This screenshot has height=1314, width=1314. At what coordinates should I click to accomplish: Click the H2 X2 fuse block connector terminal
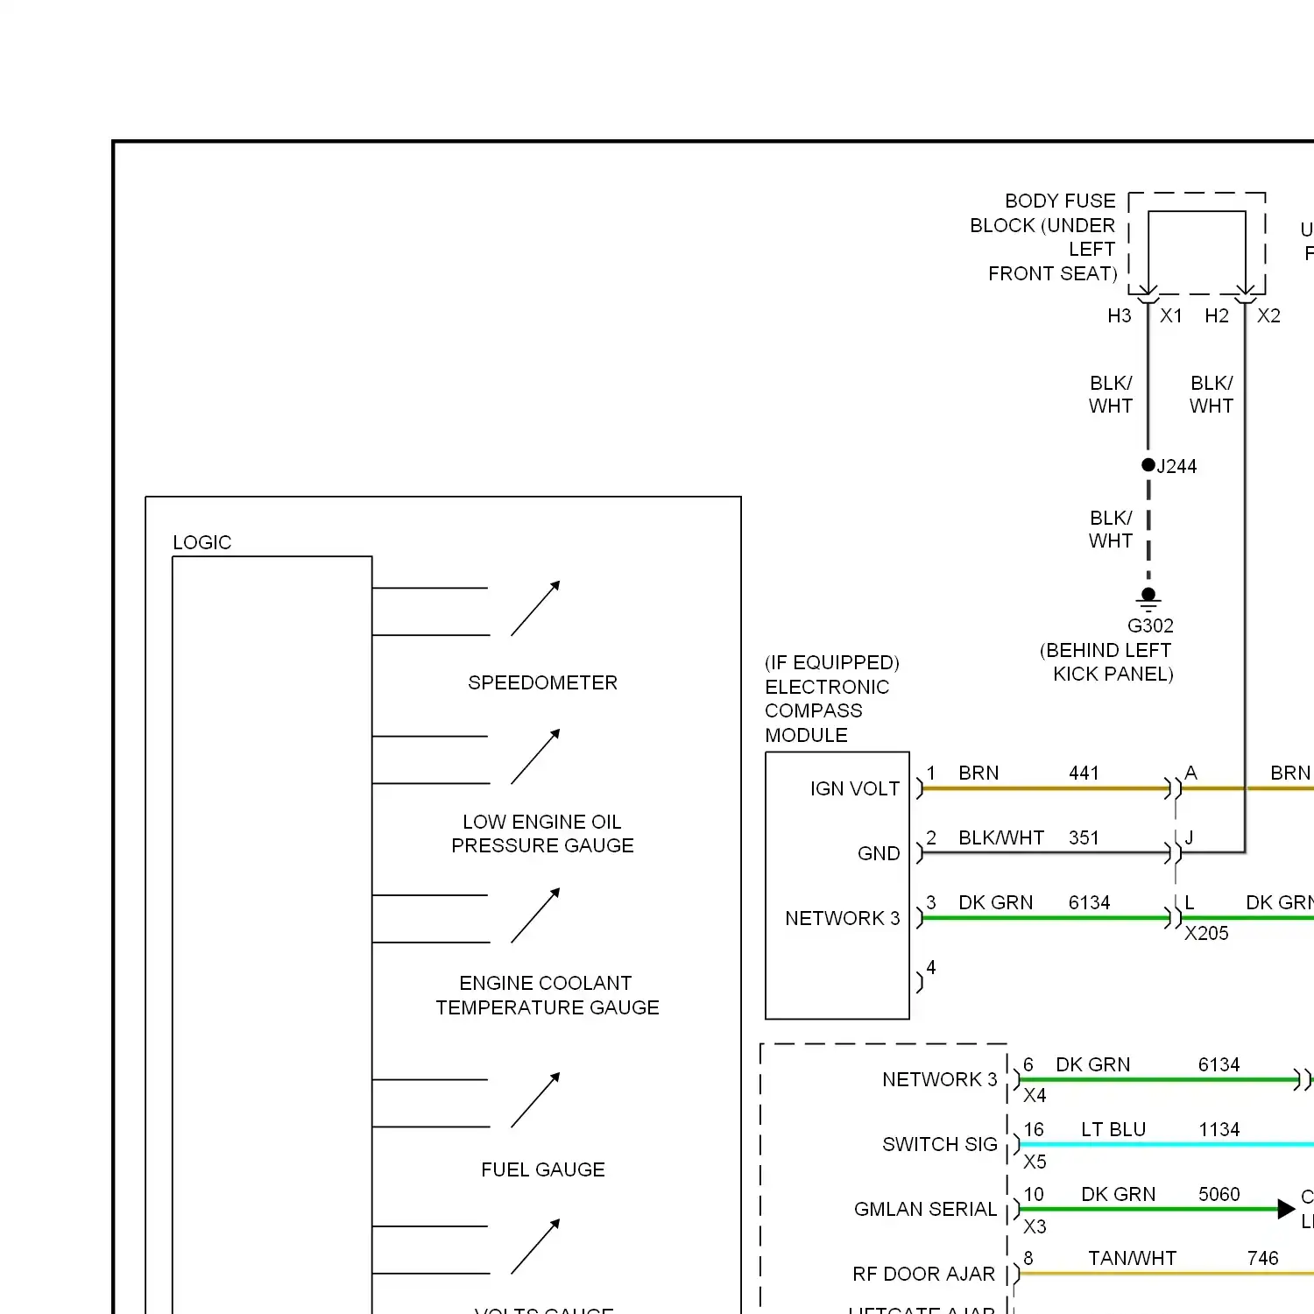(1245, 293)
